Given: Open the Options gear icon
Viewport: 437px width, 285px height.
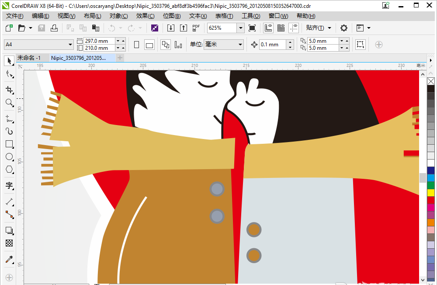Looking at the screenshot, I should (x=344, y=28).
